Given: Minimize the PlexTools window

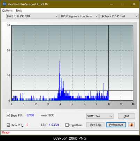Looking at the screenshot, I should pos(111,4).
